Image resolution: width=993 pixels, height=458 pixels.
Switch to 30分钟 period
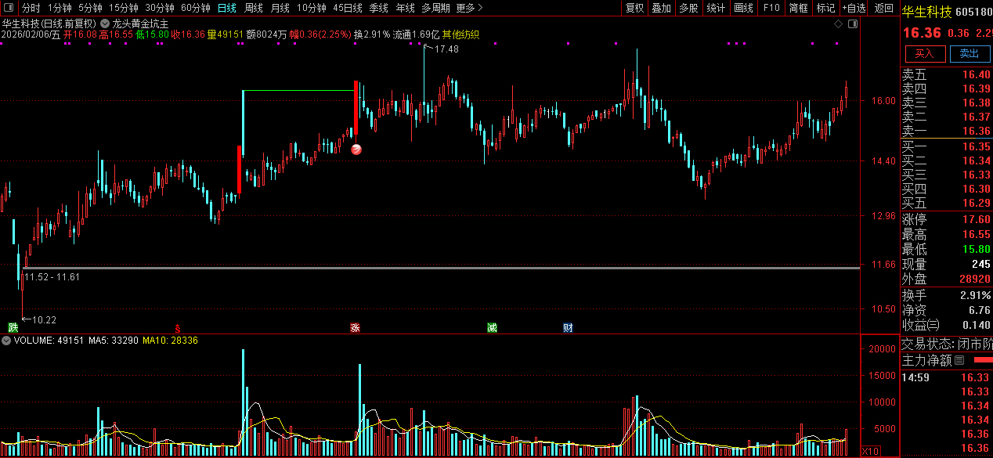pos(160,8)
